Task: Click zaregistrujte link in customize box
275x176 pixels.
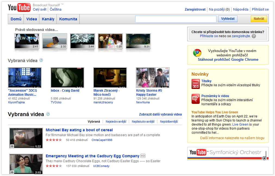Action: tap(241, 36)
